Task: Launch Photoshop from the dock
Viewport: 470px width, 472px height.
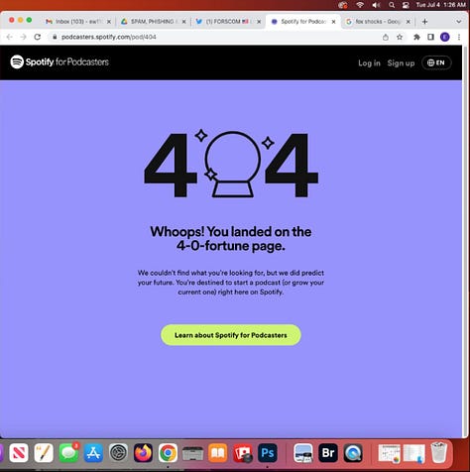Action: 268,453
